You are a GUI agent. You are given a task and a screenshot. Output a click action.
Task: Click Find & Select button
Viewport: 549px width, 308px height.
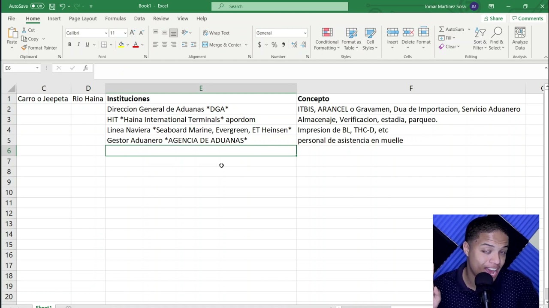pyautogui.click(x=497, y=39)
